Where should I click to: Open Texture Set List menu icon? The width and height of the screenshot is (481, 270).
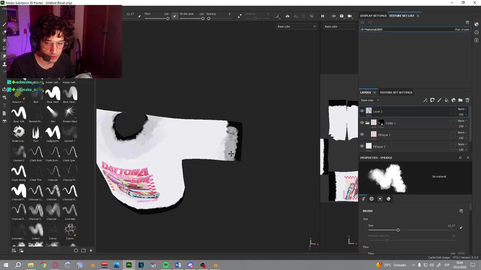pyautogui.click(x=467, y=22)
